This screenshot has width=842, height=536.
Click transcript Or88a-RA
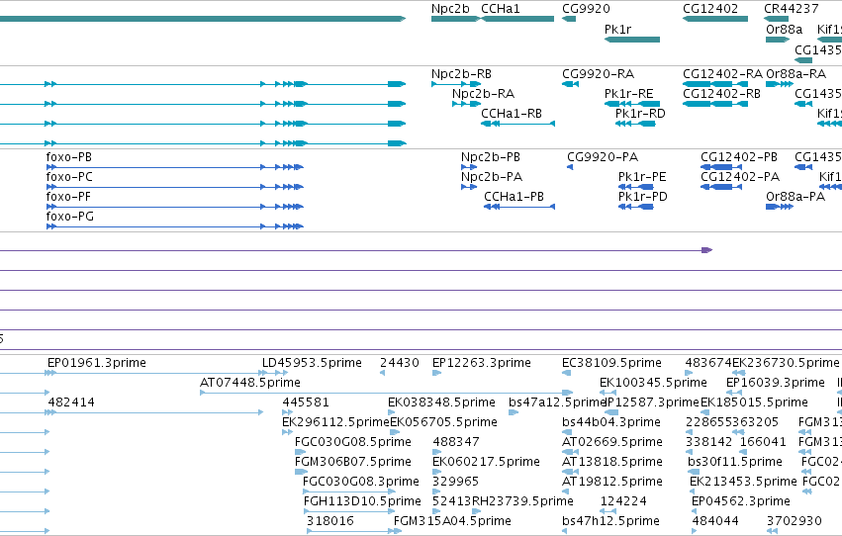coord(795,74)
